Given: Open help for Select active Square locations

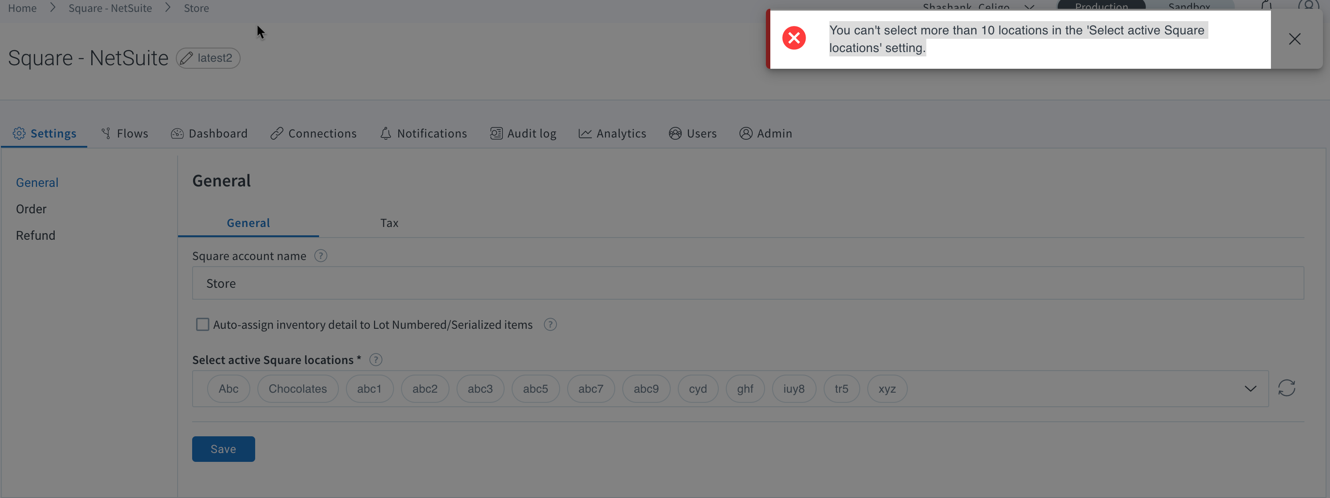Looking at the screenshot, I should (x=376, y=360).
